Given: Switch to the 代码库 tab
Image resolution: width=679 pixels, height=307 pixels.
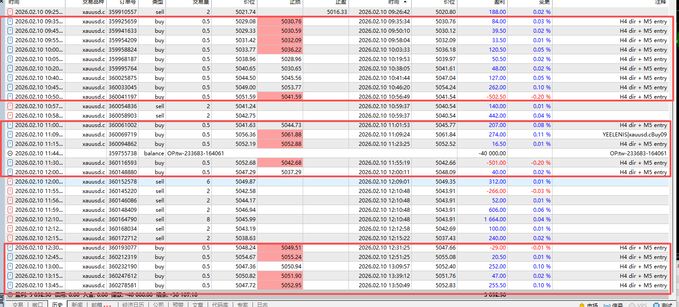Looking at the screenshot, I should (220, 305).
